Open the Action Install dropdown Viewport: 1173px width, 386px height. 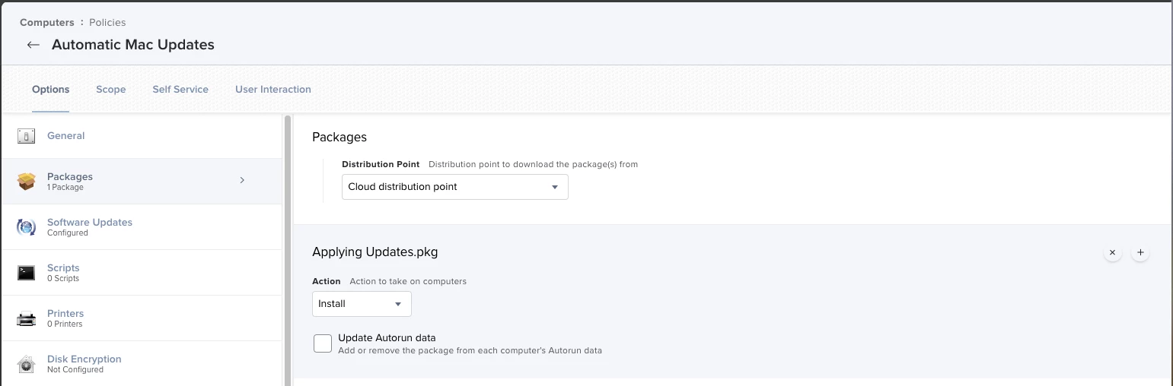click(362, 304)
